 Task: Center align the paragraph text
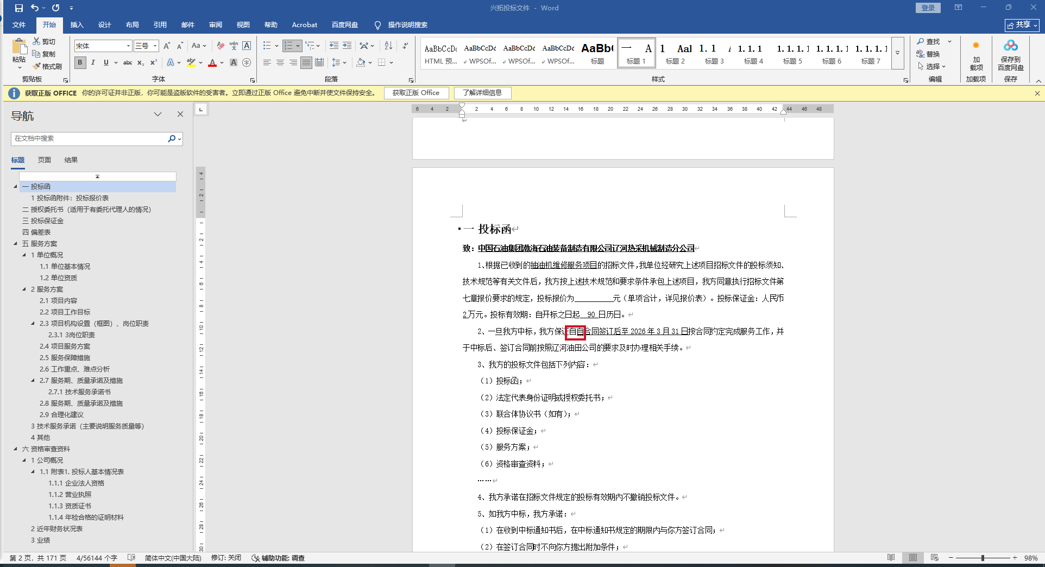point(280,63)
